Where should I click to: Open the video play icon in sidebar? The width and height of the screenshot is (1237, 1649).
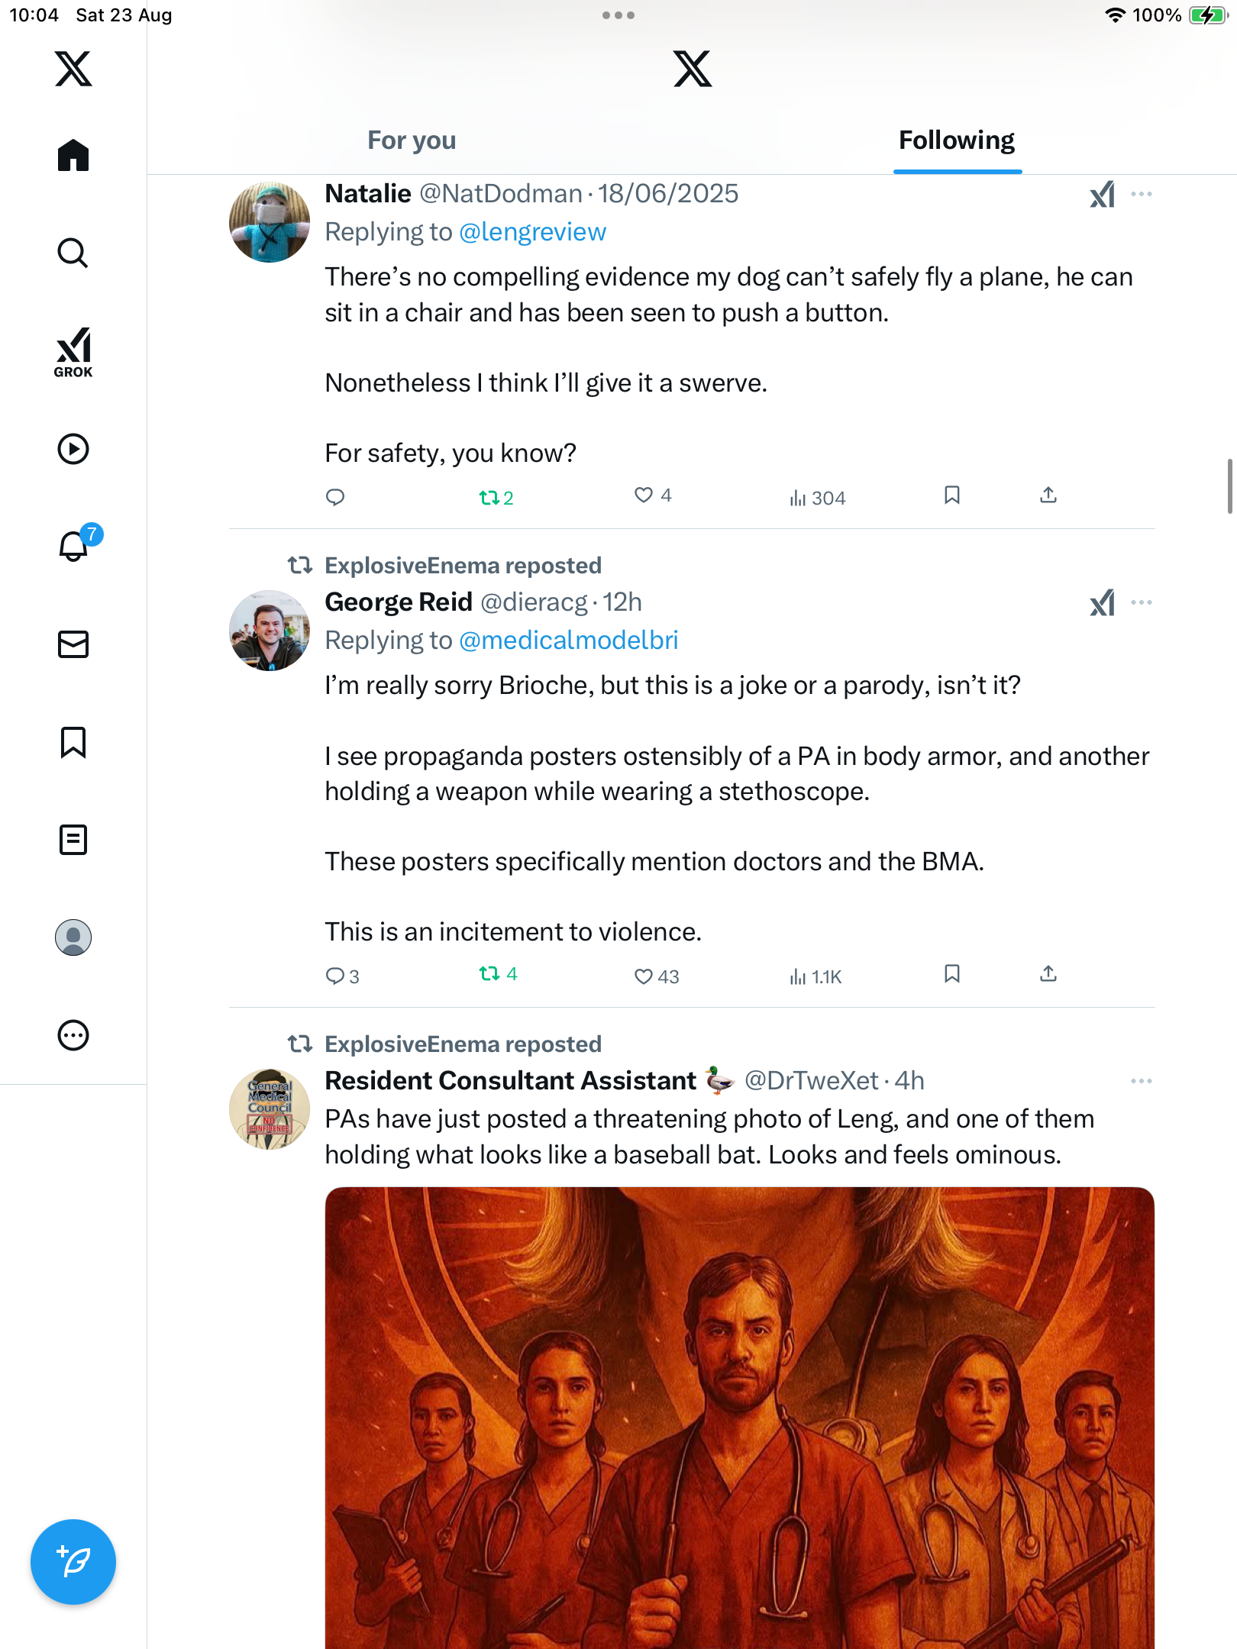pos(73,449)
